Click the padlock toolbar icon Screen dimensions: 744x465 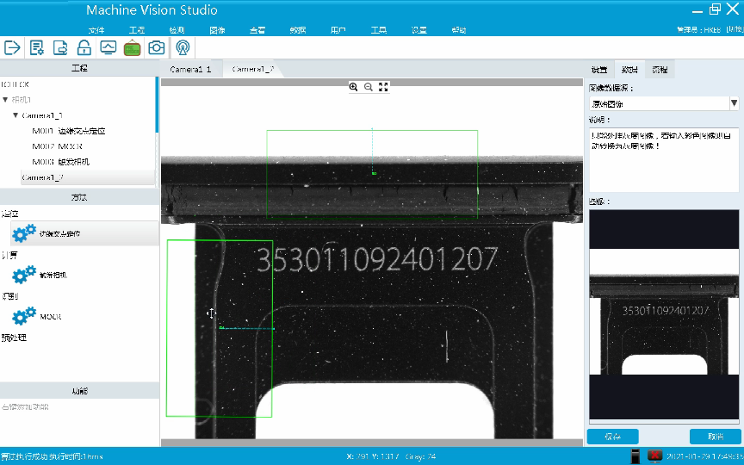[84, 48]
